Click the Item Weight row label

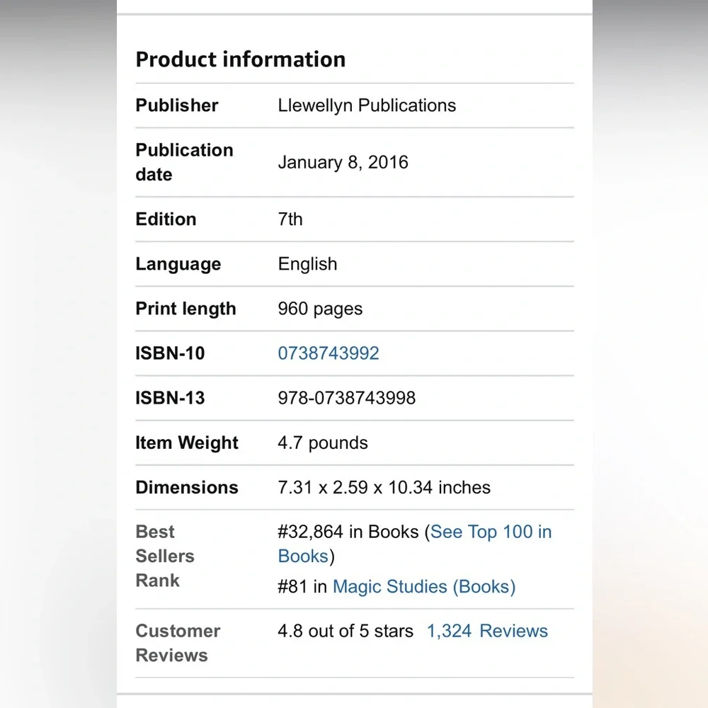187,443
